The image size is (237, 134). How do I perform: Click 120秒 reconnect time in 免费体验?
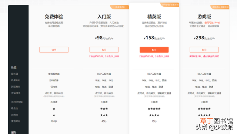(54, 121)
